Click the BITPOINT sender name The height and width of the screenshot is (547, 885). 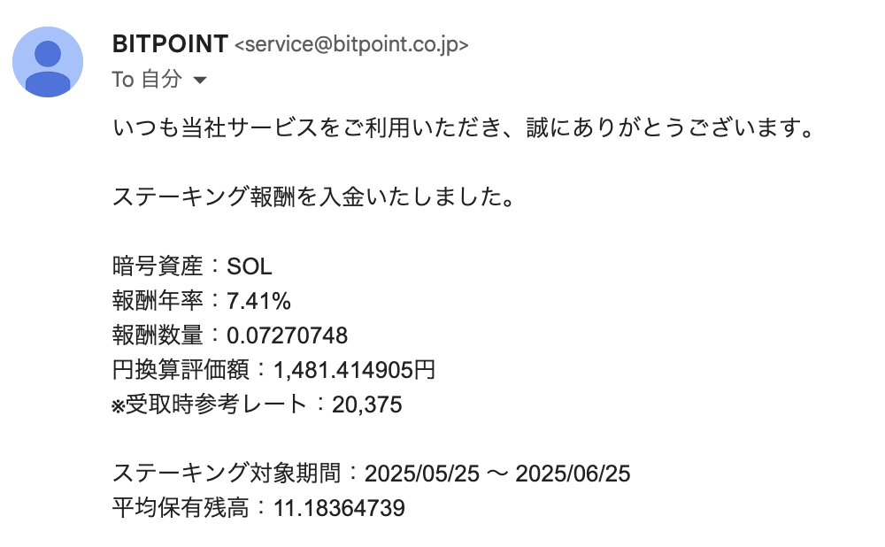click(x=170, y=43)
